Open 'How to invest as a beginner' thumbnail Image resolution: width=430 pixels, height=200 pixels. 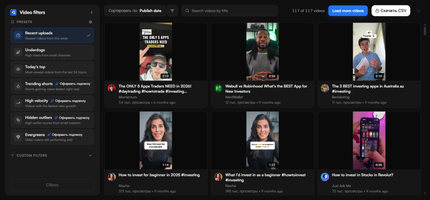(262, 140)
